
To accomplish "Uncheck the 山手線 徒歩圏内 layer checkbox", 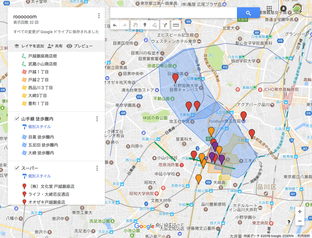I will pyautogui.click(x=17, y=119).
